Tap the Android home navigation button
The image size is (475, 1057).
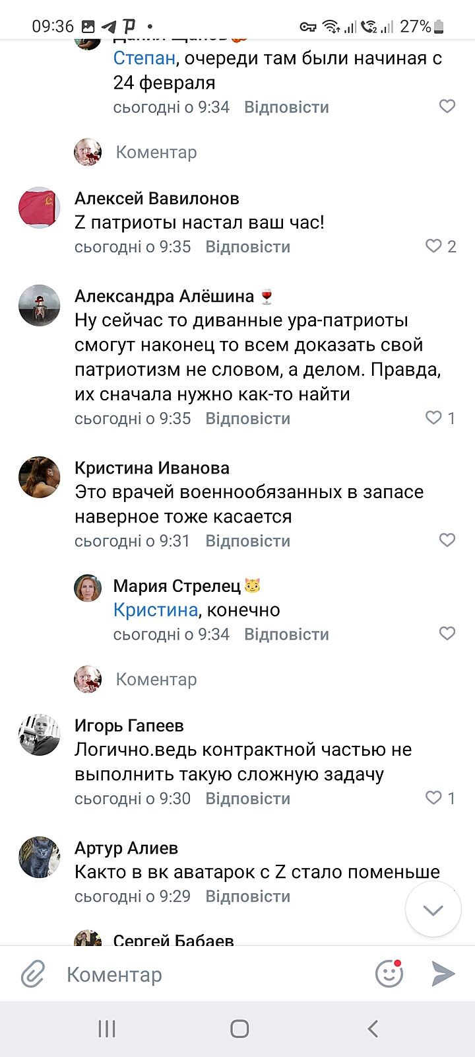click(x=239, y=1029)
